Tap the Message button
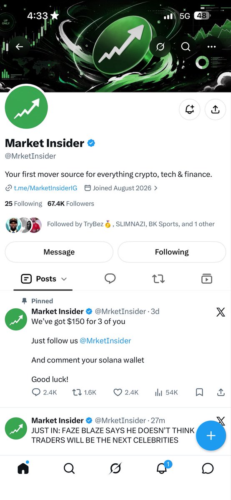The height and width of the screenshot is (500, 231). (x=59, y=252)
